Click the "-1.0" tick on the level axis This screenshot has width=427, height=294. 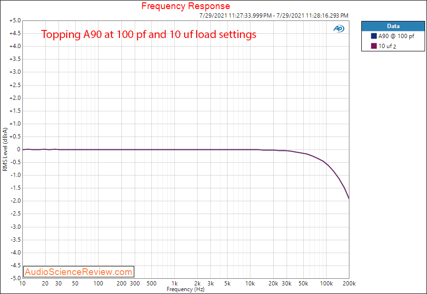click(16, 176)
